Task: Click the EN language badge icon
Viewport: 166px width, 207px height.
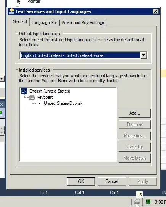Action: tap(24, 91)
